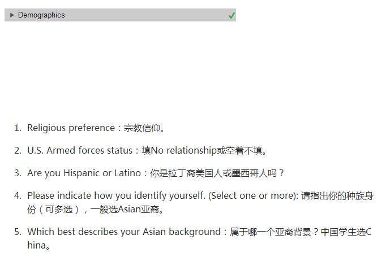Click the Chinese text 你是拉丁裔美国人或墨西哥人吗
377x257 pixels.
click(213, 173)
